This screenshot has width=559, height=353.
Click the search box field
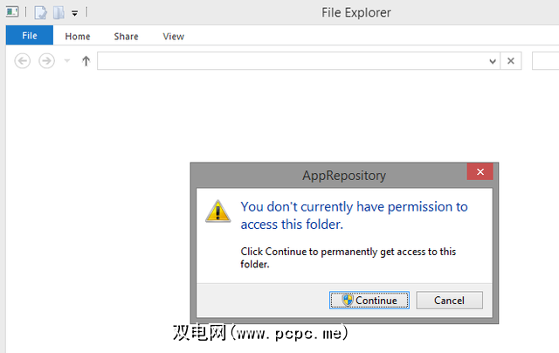546,61
